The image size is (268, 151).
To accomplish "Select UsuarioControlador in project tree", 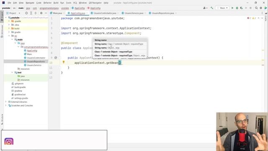I will [x=36, y=58].
